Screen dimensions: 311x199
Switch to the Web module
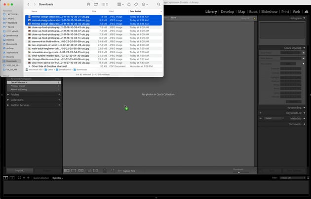click(296, 12)
